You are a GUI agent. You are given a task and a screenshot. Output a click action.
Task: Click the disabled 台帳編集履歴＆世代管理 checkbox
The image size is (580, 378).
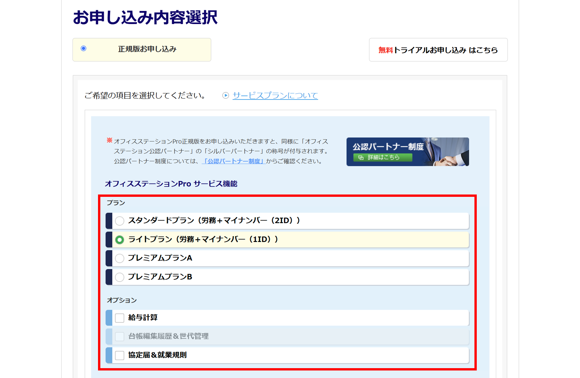click(x=119, y=336)
